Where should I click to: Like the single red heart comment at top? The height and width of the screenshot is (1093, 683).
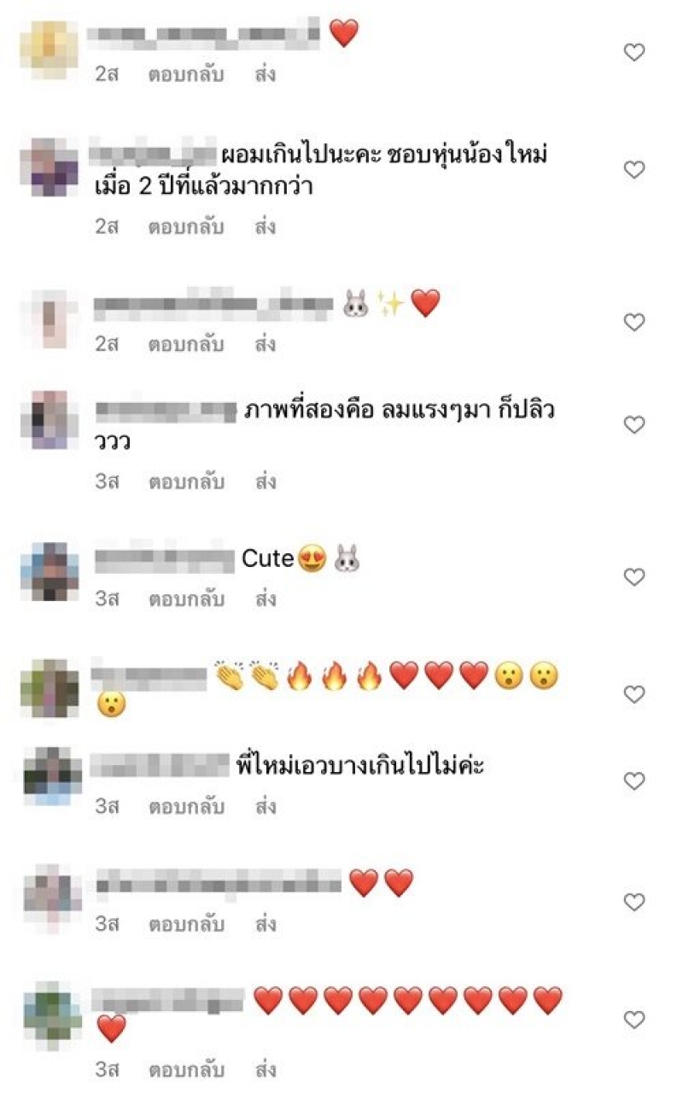(x=633, y=53)
